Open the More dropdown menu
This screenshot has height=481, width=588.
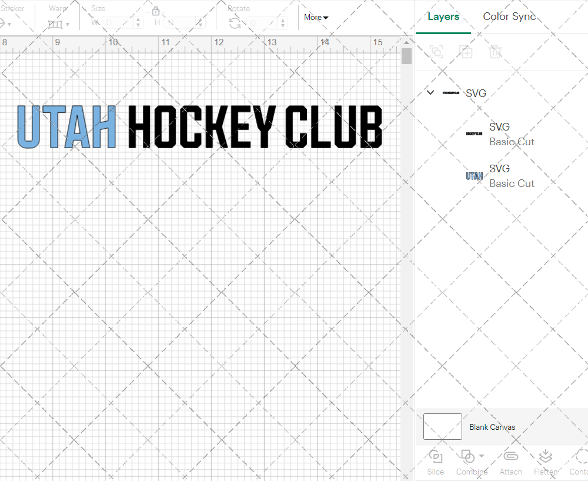pyautogui.click(x=316, y=17)
